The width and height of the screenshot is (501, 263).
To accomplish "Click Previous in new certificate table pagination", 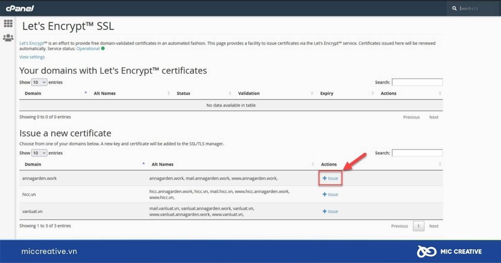I will pyautogui.click(x=400, y=226).
